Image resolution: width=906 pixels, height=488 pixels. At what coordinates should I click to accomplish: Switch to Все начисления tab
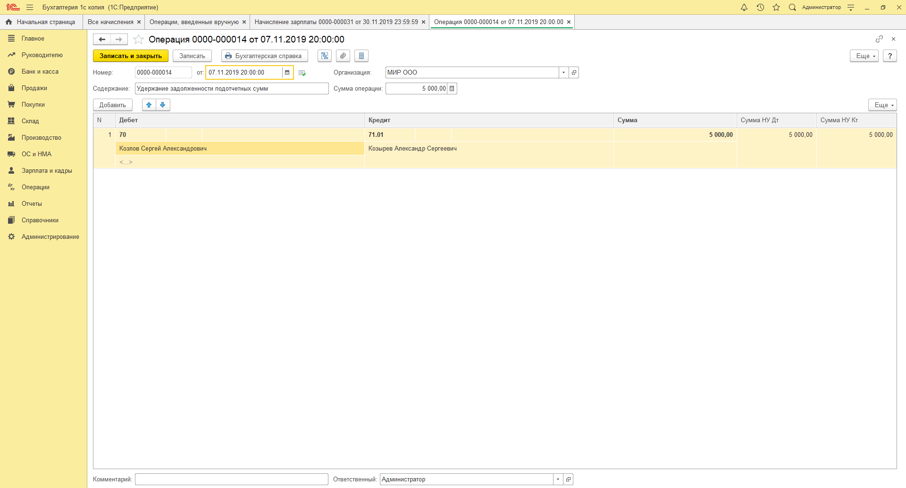tap(110, 22)
